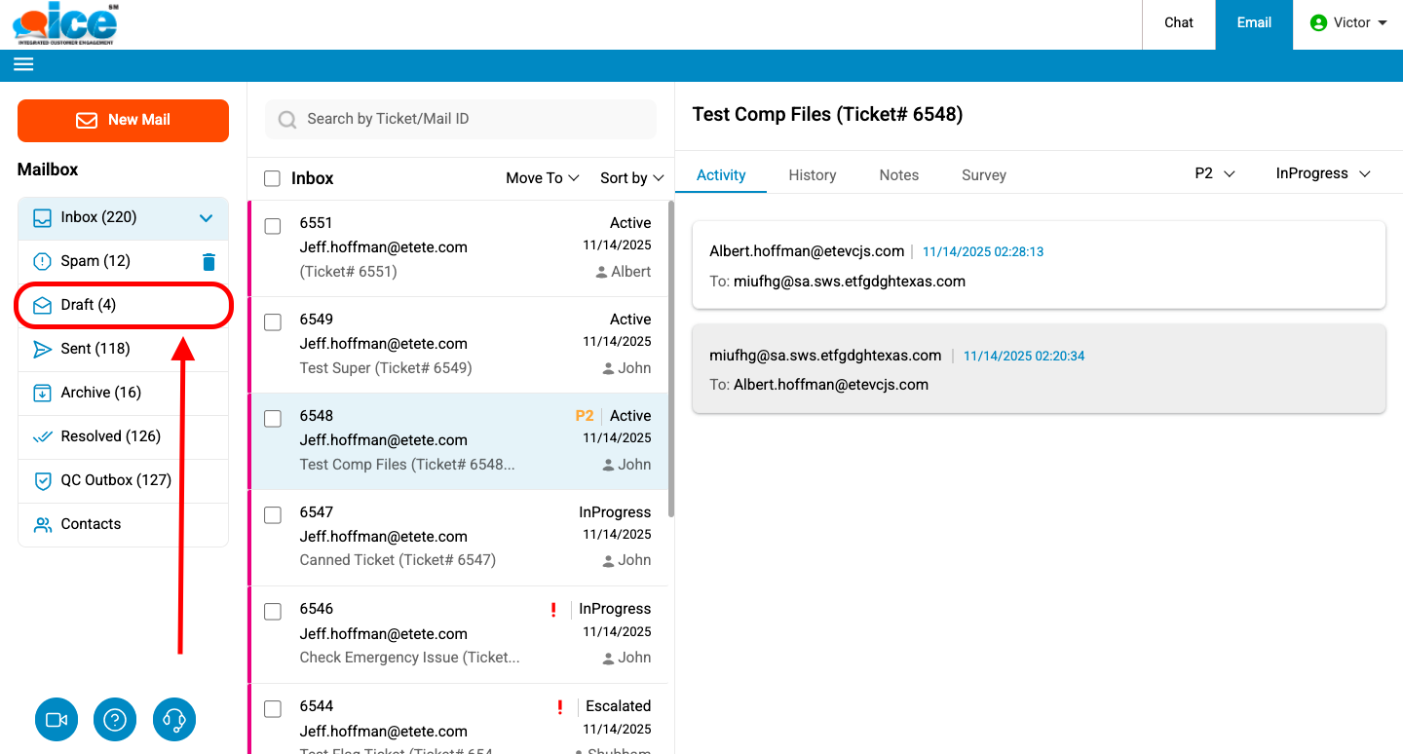
Task: Open the help question mark icon
Action: pos(115,720)
